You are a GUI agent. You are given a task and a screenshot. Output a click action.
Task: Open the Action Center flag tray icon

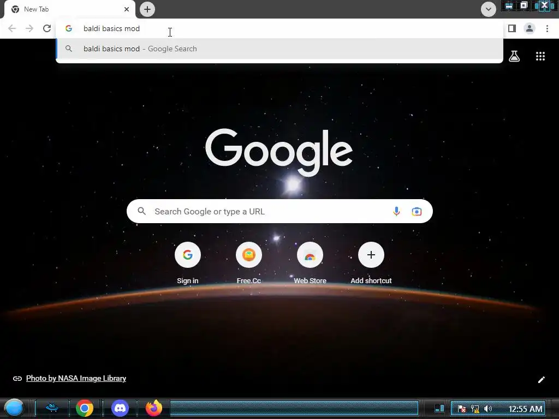pos(462,409)
